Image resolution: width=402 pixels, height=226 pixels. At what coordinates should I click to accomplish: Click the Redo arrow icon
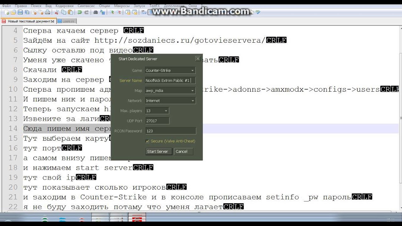86,13
